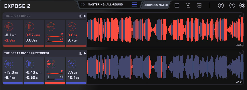
Task: Select the red peak meter icon, first track
Action: [30, 27]
